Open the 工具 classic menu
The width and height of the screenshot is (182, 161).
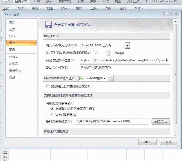pyautogui.click(x=95, y=8)
